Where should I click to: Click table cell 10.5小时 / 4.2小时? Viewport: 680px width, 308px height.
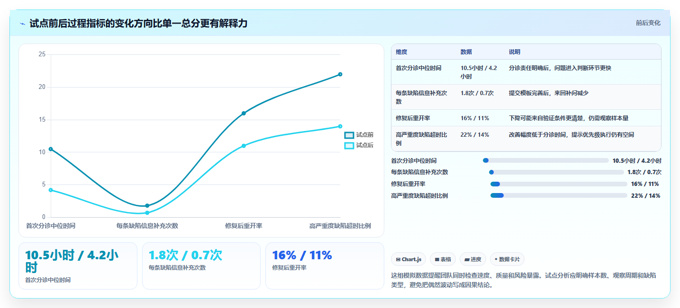479,72
